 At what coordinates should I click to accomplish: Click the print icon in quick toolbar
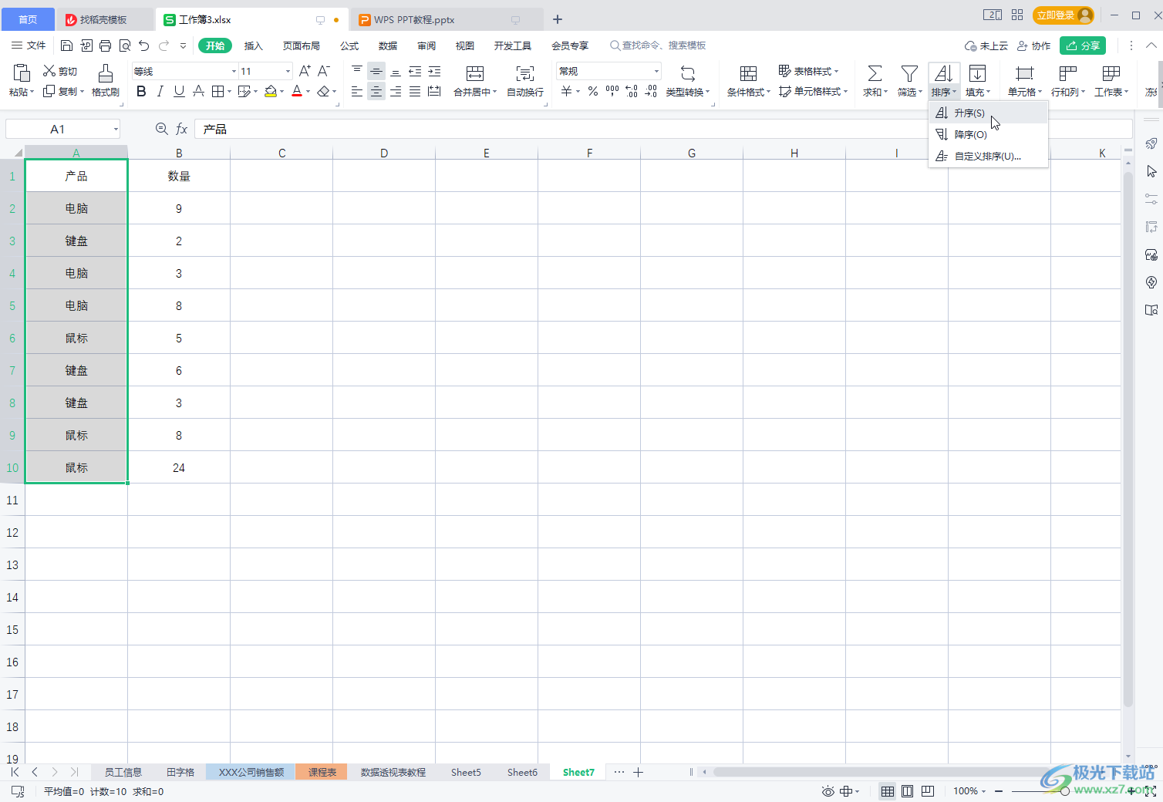pyautogui.click(x=106, y=45)
